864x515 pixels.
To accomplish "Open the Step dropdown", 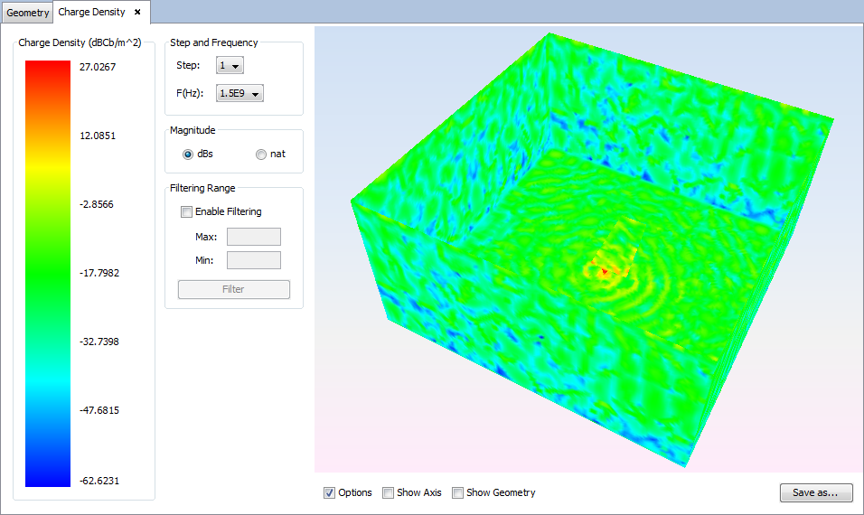I will click(x=230, y=65).
